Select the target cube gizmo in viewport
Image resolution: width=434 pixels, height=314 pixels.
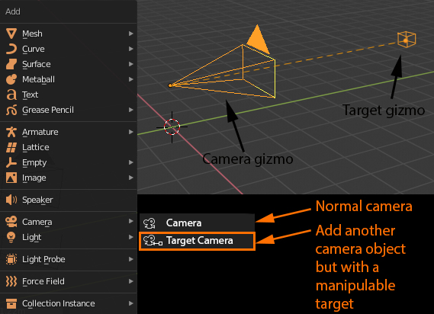[407, 40]
